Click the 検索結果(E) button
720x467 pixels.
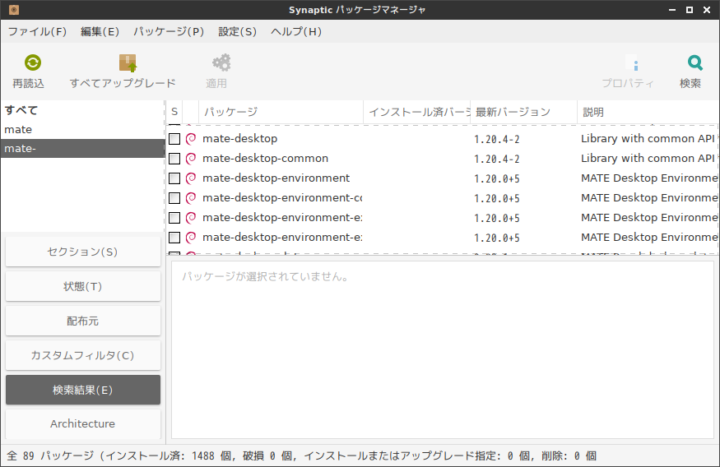coord(83,390)
